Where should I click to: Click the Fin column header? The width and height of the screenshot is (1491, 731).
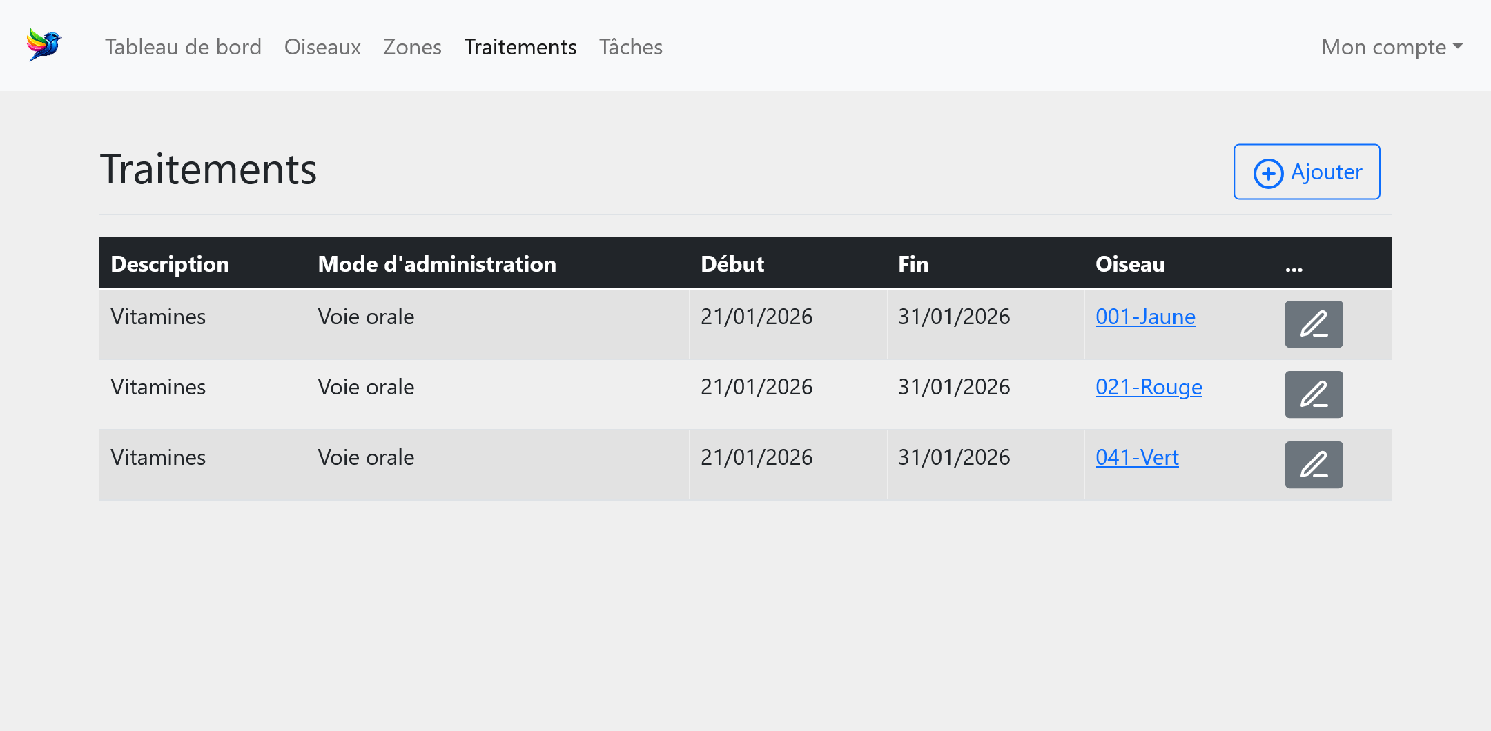click(913, 264)
